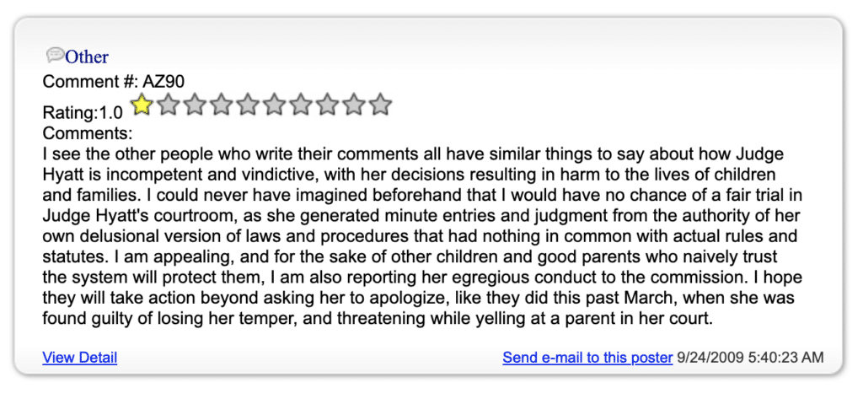The image size is (863, 399).
Task: Click the eighth rating star
Action: click(x=327, y=104)
